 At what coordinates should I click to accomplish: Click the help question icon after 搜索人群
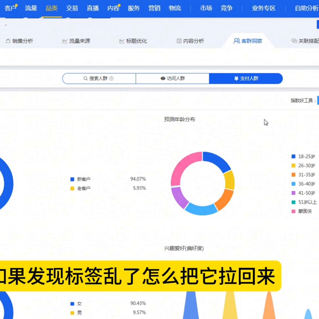pos(111,78)
